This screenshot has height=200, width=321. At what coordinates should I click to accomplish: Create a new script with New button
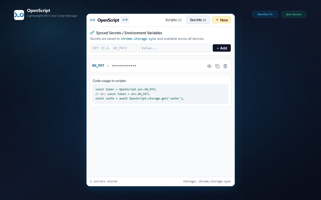click(221, 20)
